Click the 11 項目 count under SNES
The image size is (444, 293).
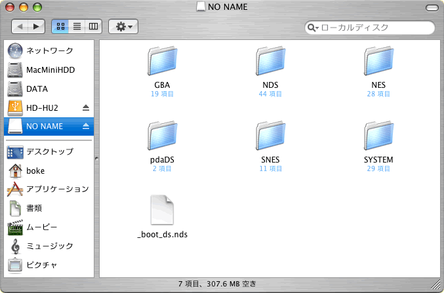click(271, 169)
